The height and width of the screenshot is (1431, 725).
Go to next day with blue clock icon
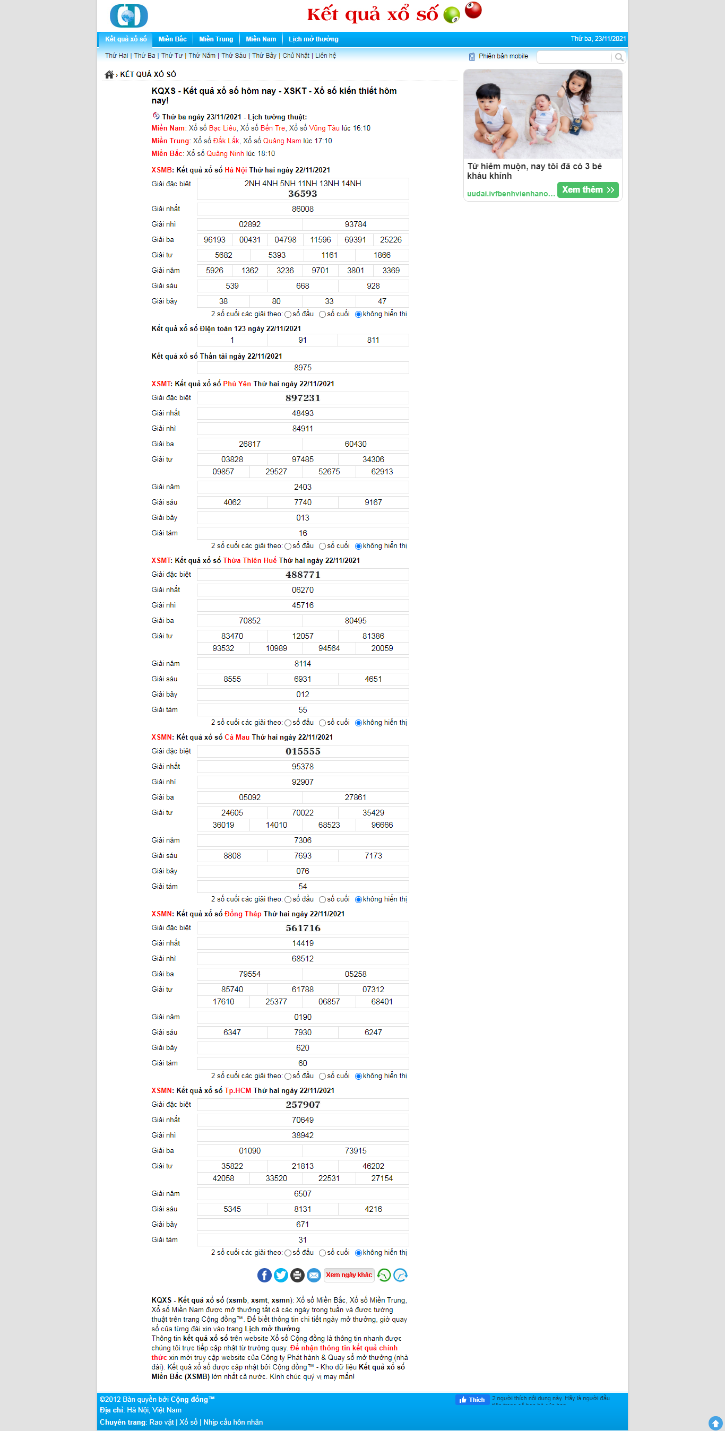coord(401,1275)
